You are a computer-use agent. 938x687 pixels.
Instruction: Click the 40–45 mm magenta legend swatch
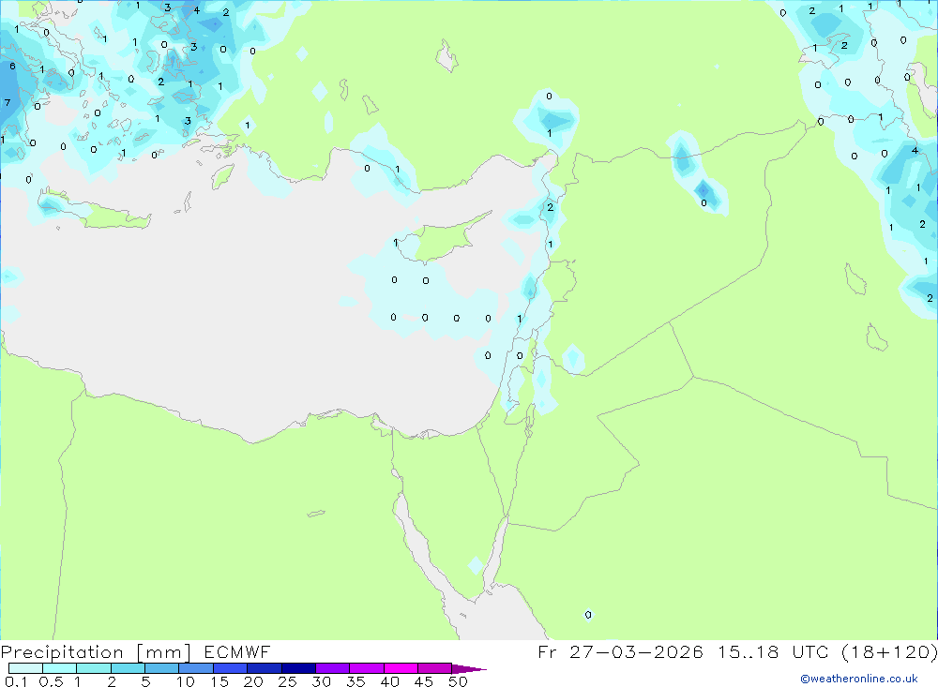pos(401,668)
